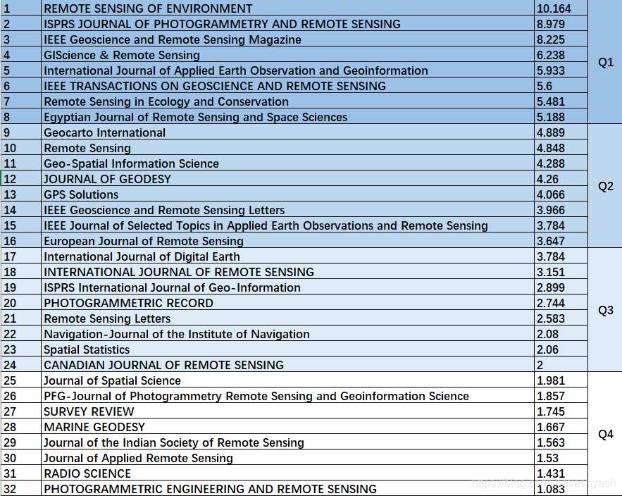This screenshot has width=622, height=496.
Task: Select the impact factor value 10.164
Action: click(x=561, y=8)
